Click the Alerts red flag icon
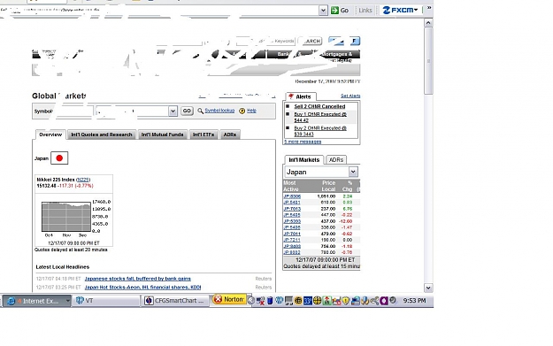 click(291, 96)
